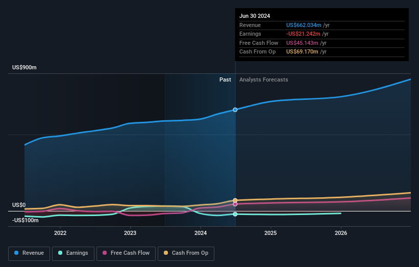Toggle the Cash From Op legend button

[186, 253]
